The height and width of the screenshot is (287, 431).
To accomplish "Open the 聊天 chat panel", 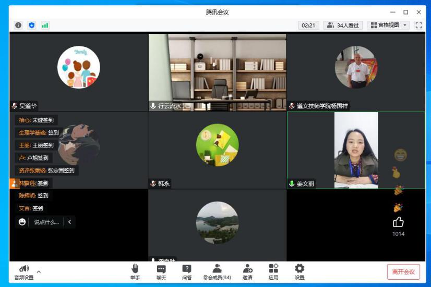I will [x=161, y=272].
